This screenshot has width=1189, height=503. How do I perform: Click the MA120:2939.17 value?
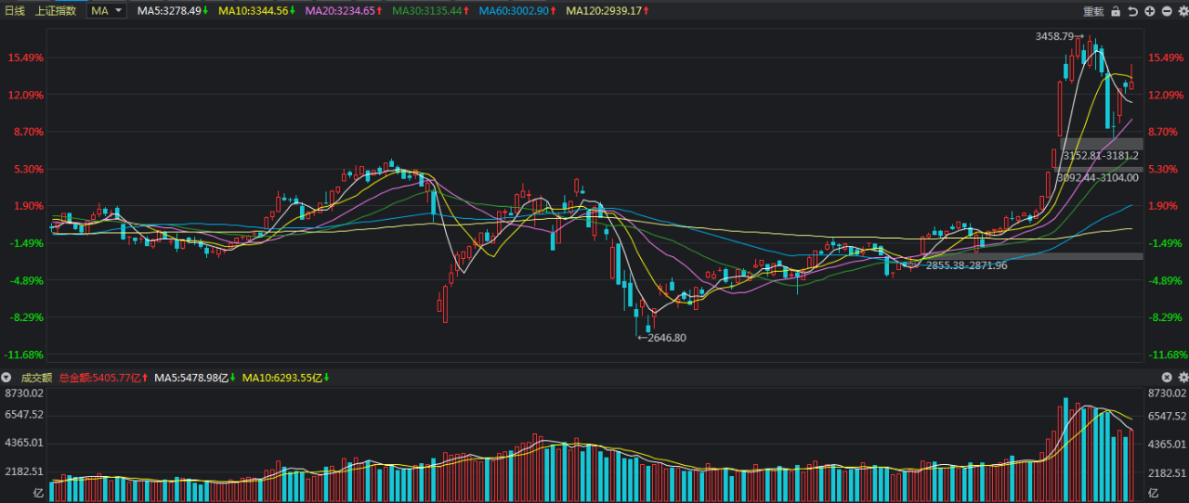608,10
